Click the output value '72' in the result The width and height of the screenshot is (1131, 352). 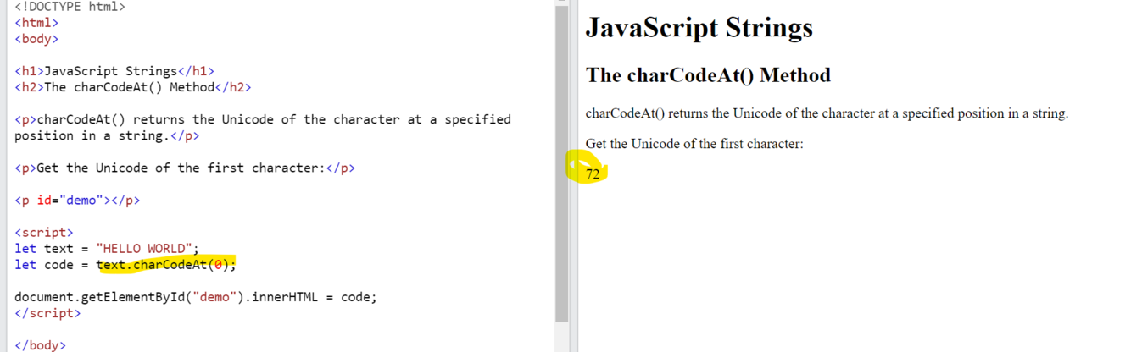(593, 174)
